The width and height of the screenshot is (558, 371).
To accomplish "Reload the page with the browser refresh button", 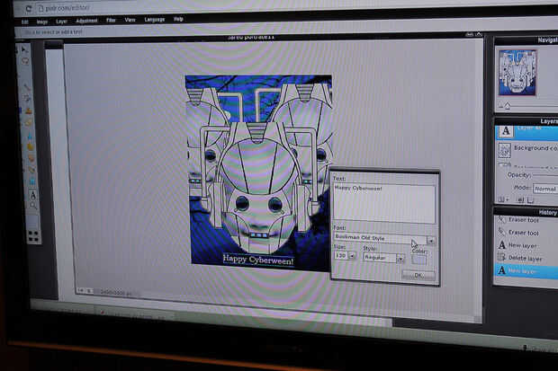I will (29, 8).
